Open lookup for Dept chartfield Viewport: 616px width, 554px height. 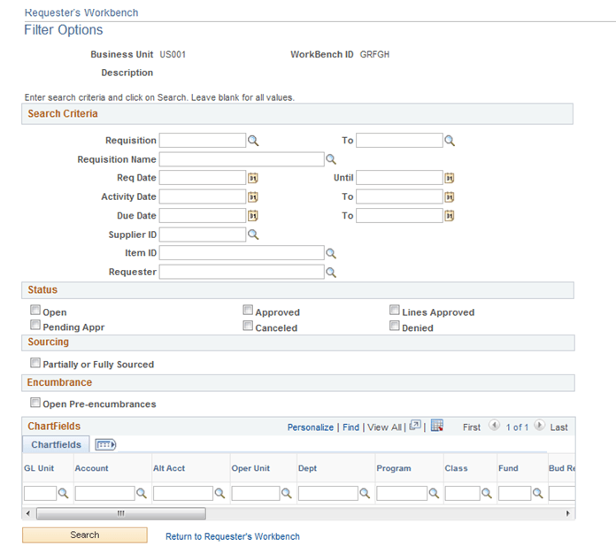[x=365, y=493]
